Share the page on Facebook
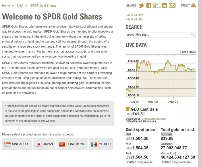This screenshot has height=167, width=201. point(149,5)
